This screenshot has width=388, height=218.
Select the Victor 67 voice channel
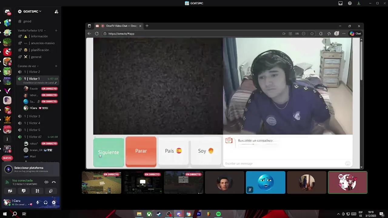point(38,137)
